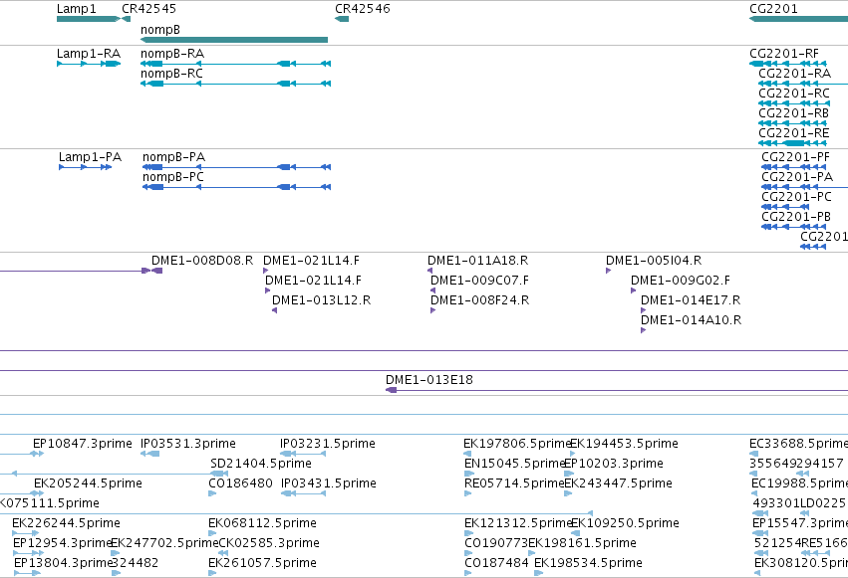Image resolution: width=848 pixels, height=578 pixels.
Task: Select the CG2201-PF CDS label
Action: coord(795,157)
